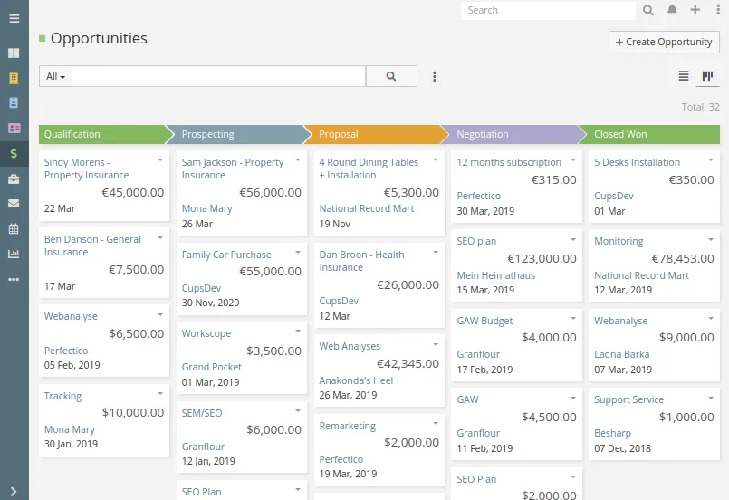Focus the opportunities filter text field
The image size is (729, 500).
click(219, 76)
